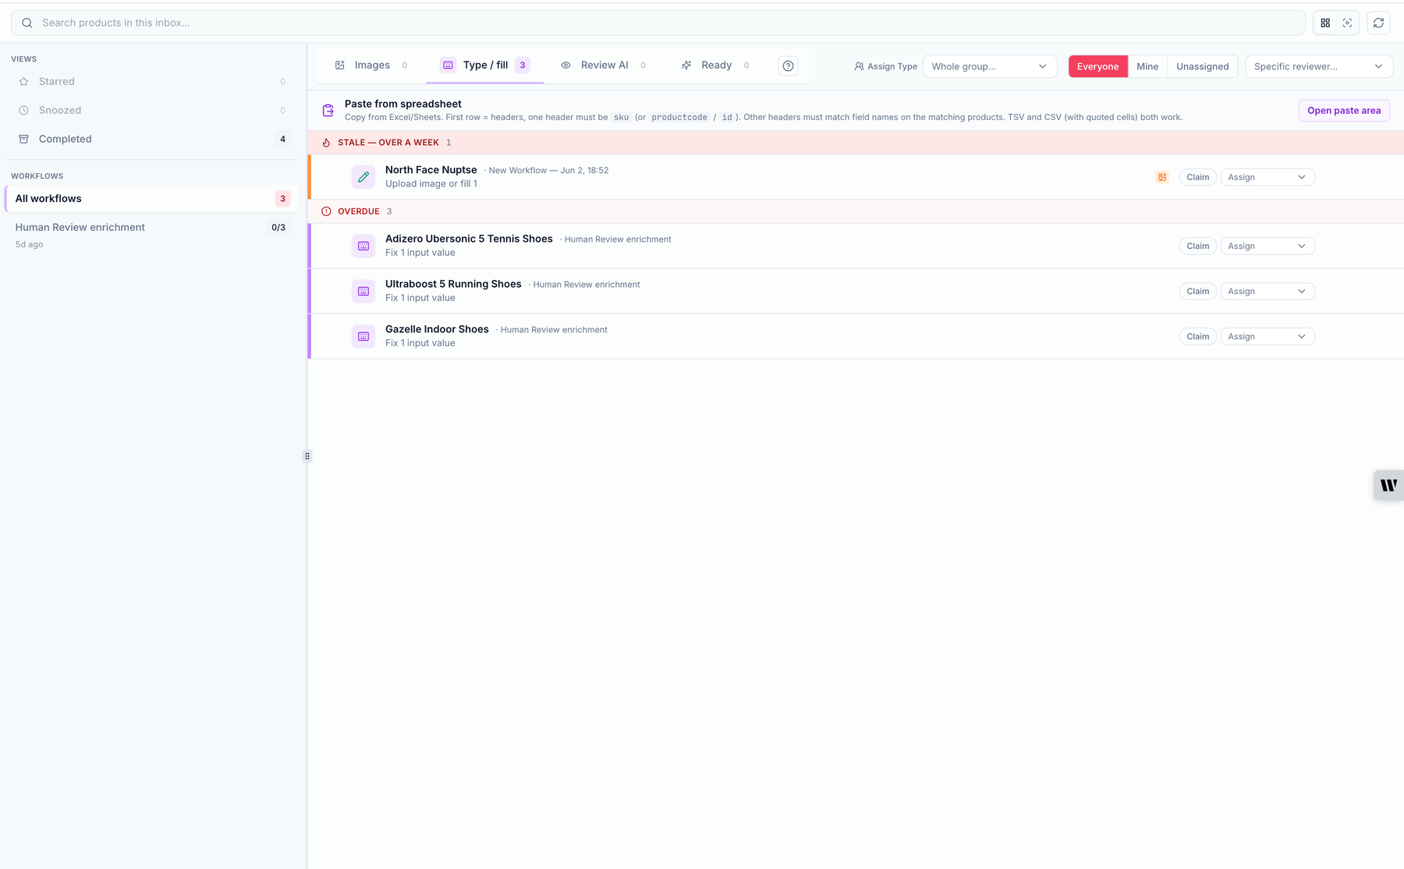
Task: Open the Whole group dropdown
Action: tap(990, 66)
